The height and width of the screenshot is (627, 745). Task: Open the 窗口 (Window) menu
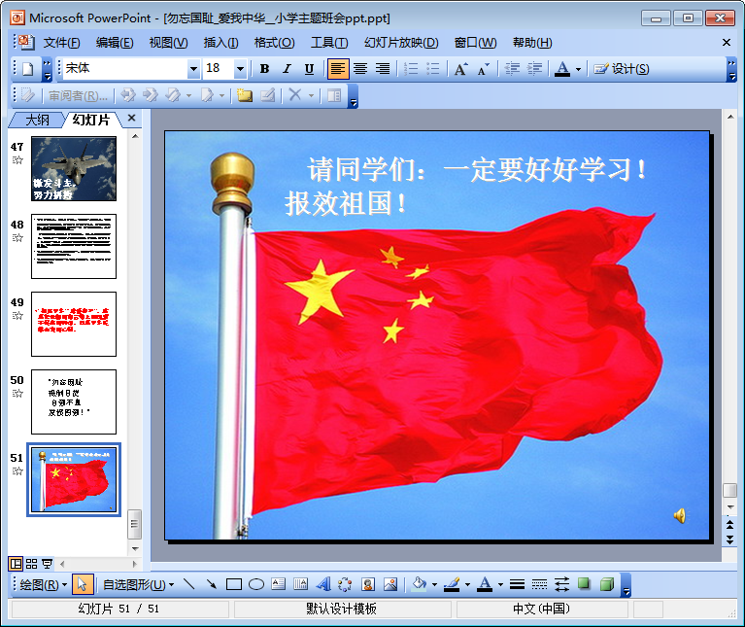[x=475, y=43]
